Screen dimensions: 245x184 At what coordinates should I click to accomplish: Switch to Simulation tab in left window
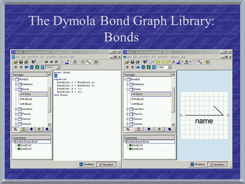point(106,165)
